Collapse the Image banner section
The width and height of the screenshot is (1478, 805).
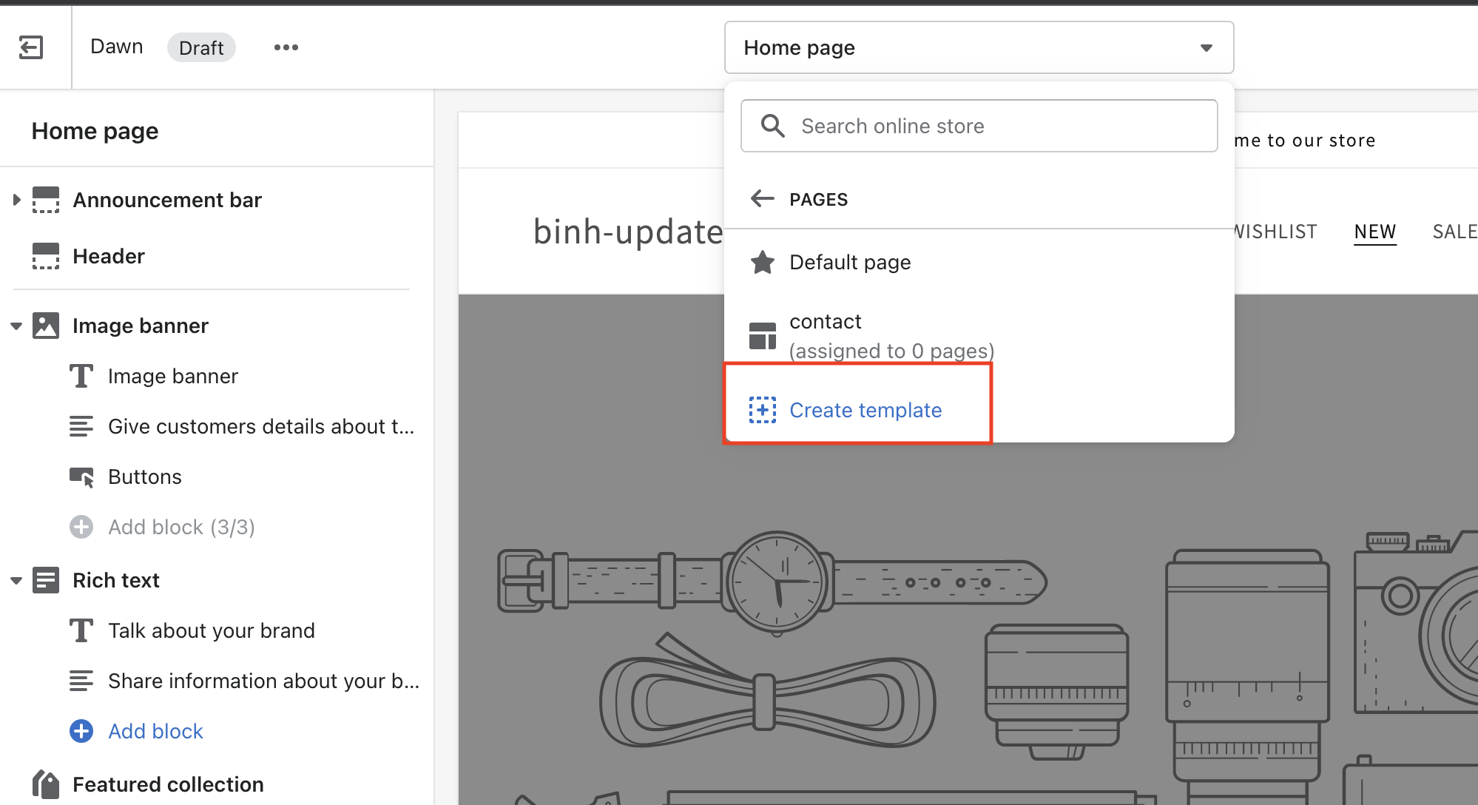(x=16, y=326)
